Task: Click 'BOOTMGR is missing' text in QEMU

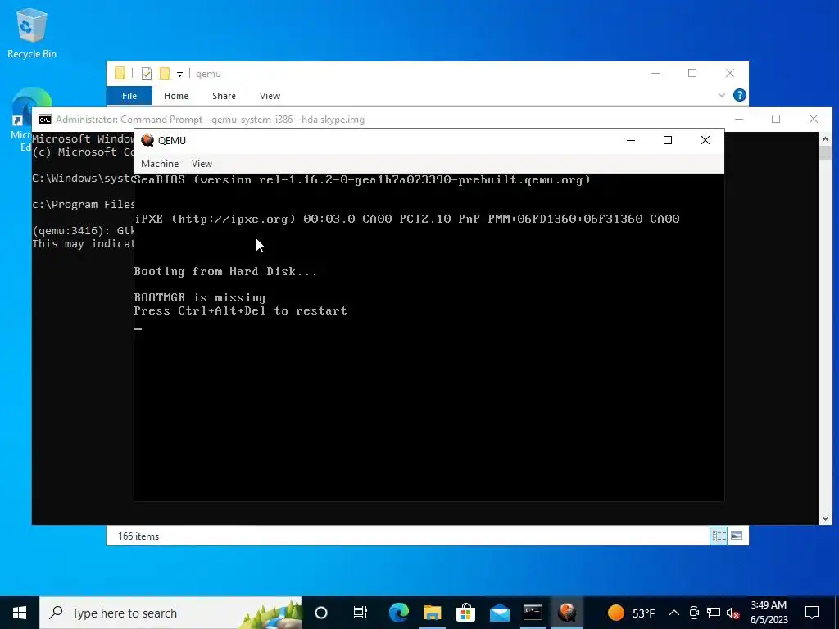Action: (x=200, y=298)
